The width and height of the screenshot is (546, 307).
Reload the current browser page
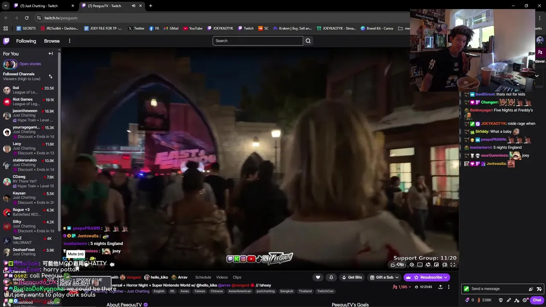coord(26,18)
